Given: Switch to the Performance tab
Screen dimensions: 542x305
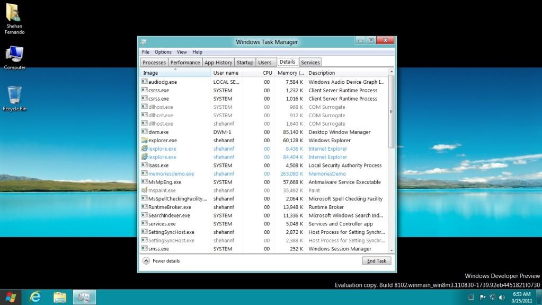Looking at the screenshot, I should point(185,63).
